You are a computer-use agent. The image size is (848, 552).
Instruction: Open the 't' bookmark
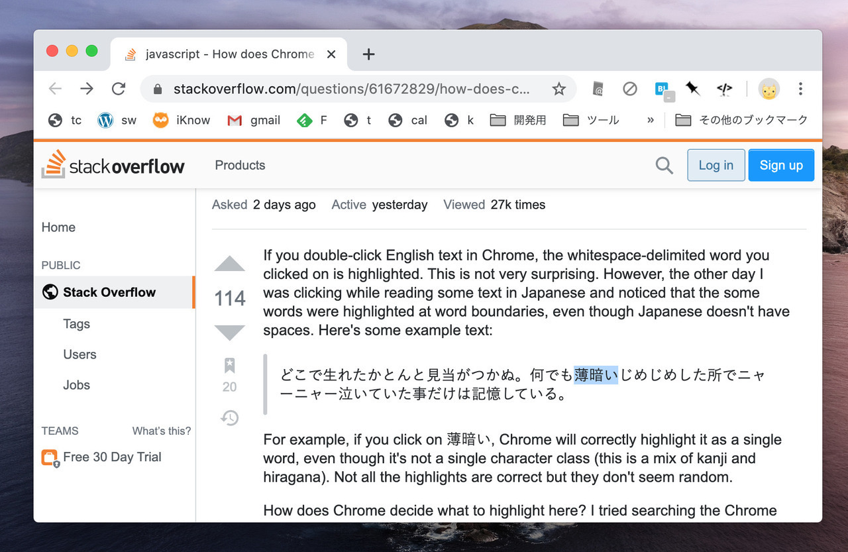[x=358, y=120]
